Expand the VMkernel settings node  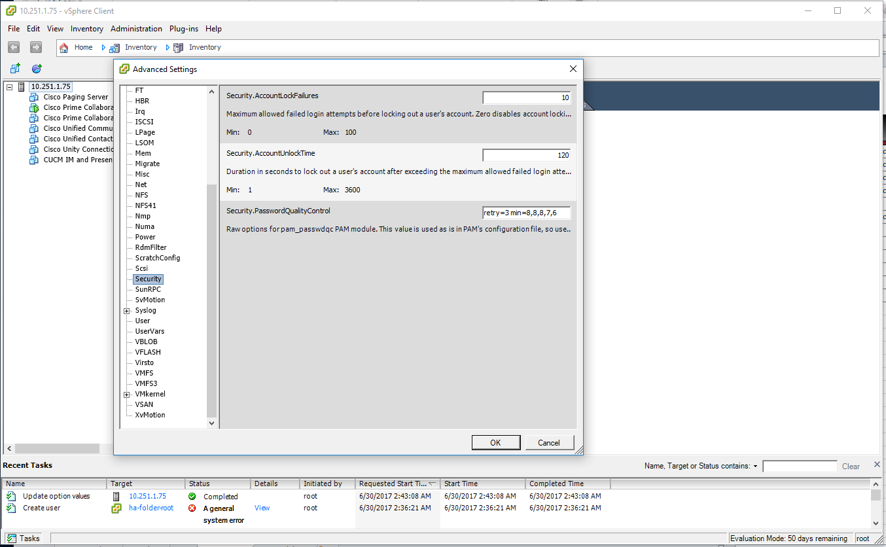tap(127, 393)
